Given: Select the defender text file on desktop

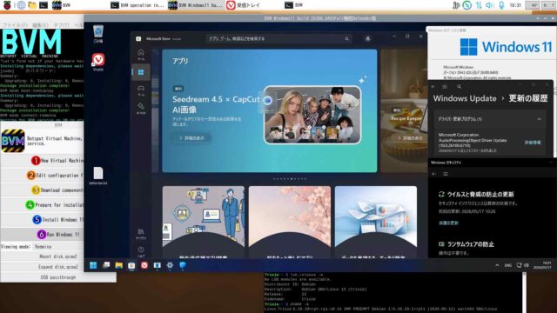Looking at the screenshot, I should (98, 176).
